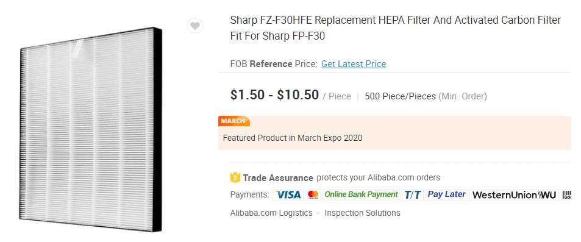This screenshot has height=242, width=581.
Task: Click the gold Trade Assurance shield icon
Action: [235, 177]
